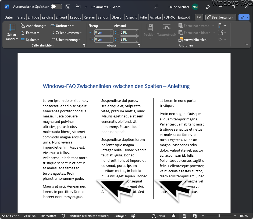Open the Absatz dialog launcher
This screenshot has height=219, width=253.
pos(139,45)
